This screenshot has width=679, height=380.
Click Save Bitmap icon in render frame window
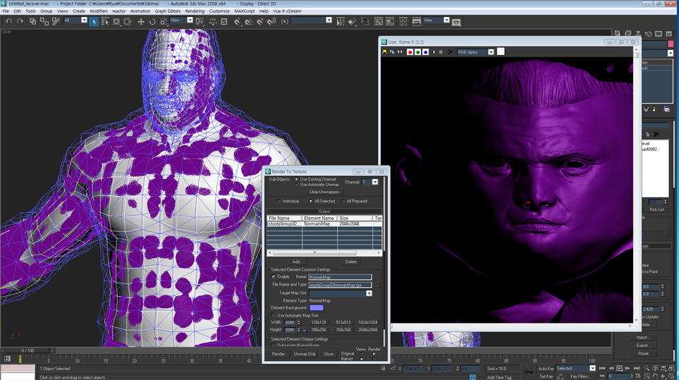pos(384,52)
